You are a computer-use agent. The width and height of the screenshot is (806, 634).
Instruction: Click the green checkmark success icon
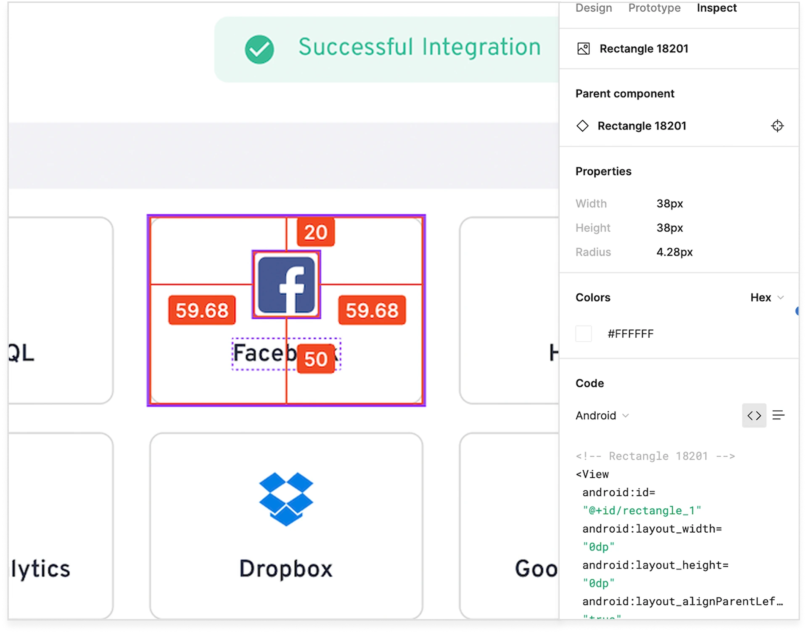pos(259,49)
